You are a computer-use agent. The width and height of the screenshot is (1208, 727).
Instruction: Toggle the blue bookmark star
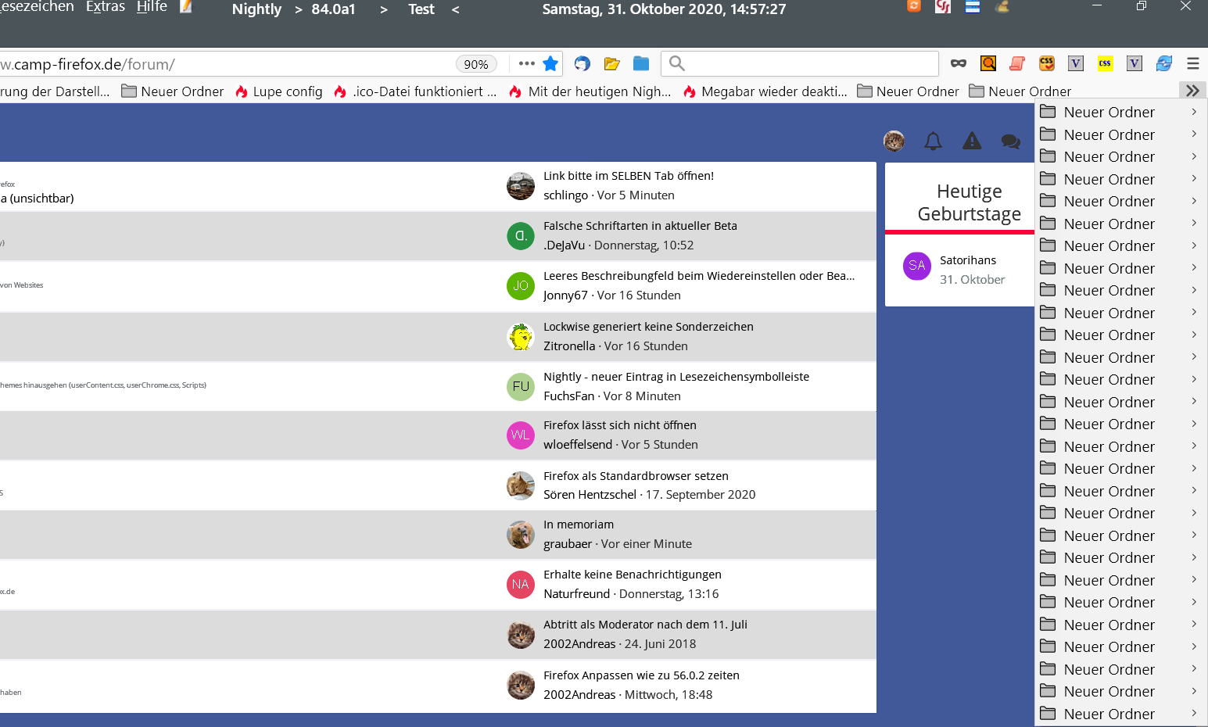550,64
